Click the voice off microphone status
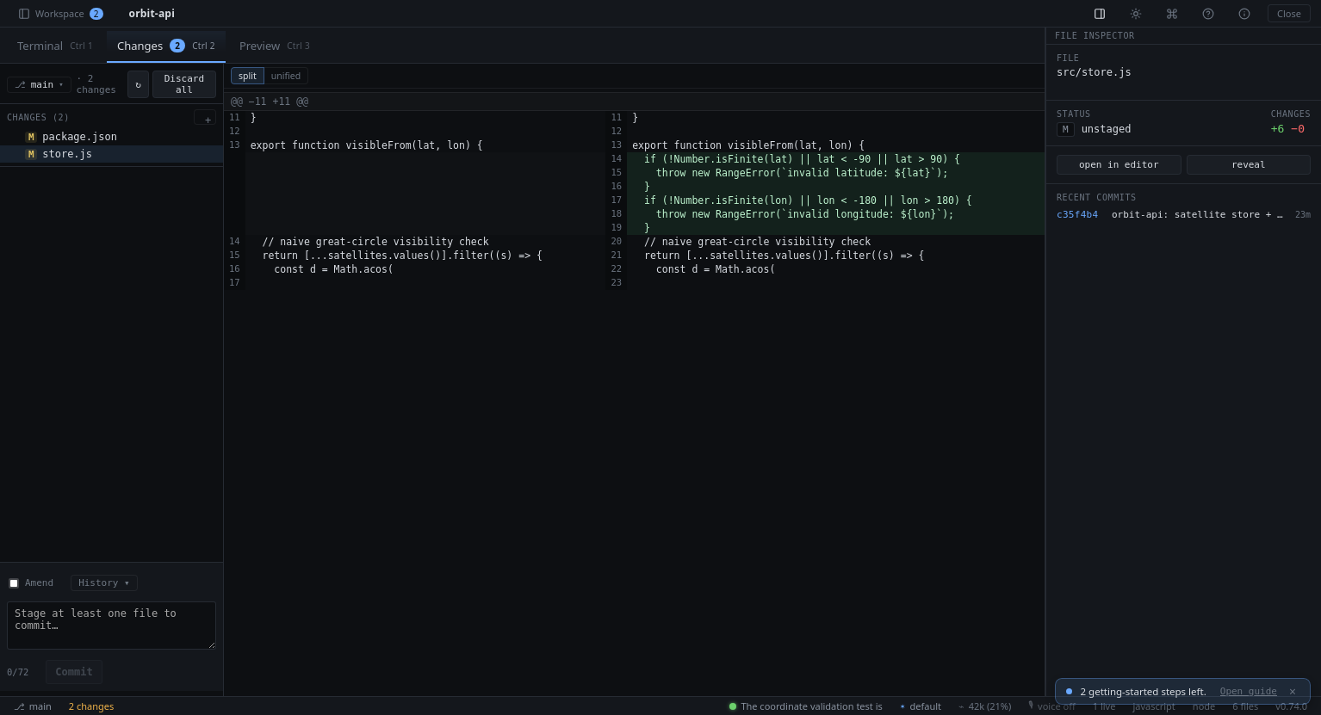This screenshot has height=715, width=1321. (x=1051, y=706)
